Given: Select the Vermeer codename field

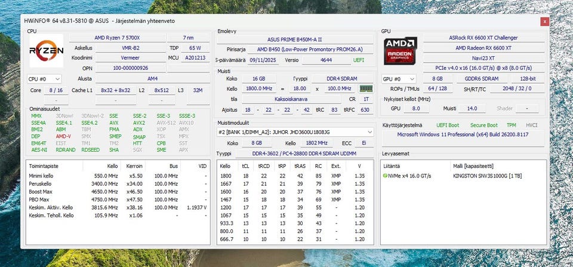Looking at the screenshot, I should (131, 58).
